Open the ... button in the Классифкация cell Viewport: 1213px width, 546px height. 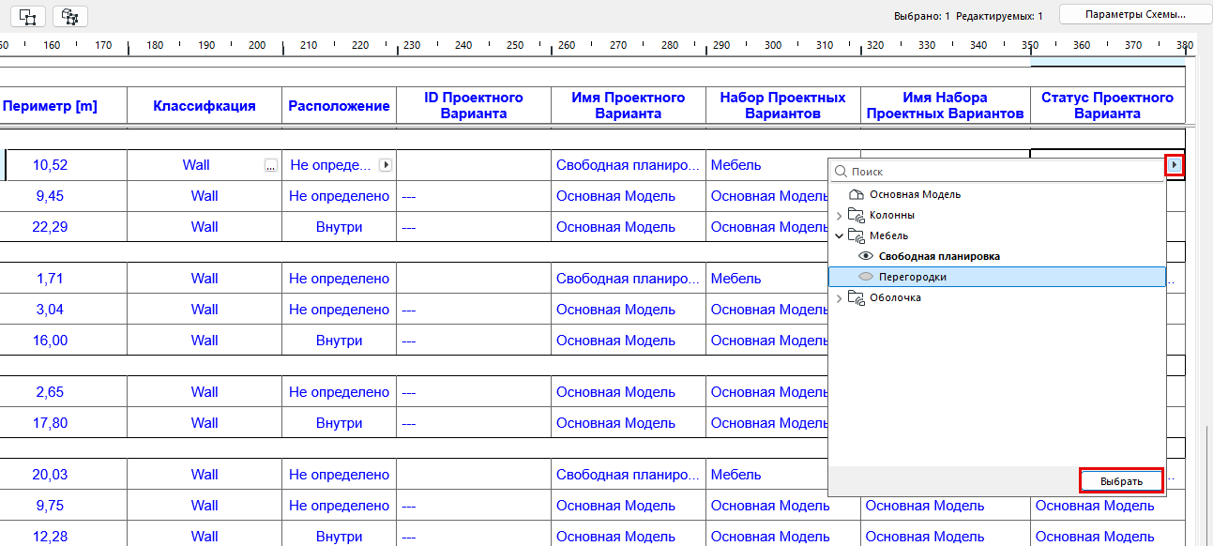coord(271,165)
